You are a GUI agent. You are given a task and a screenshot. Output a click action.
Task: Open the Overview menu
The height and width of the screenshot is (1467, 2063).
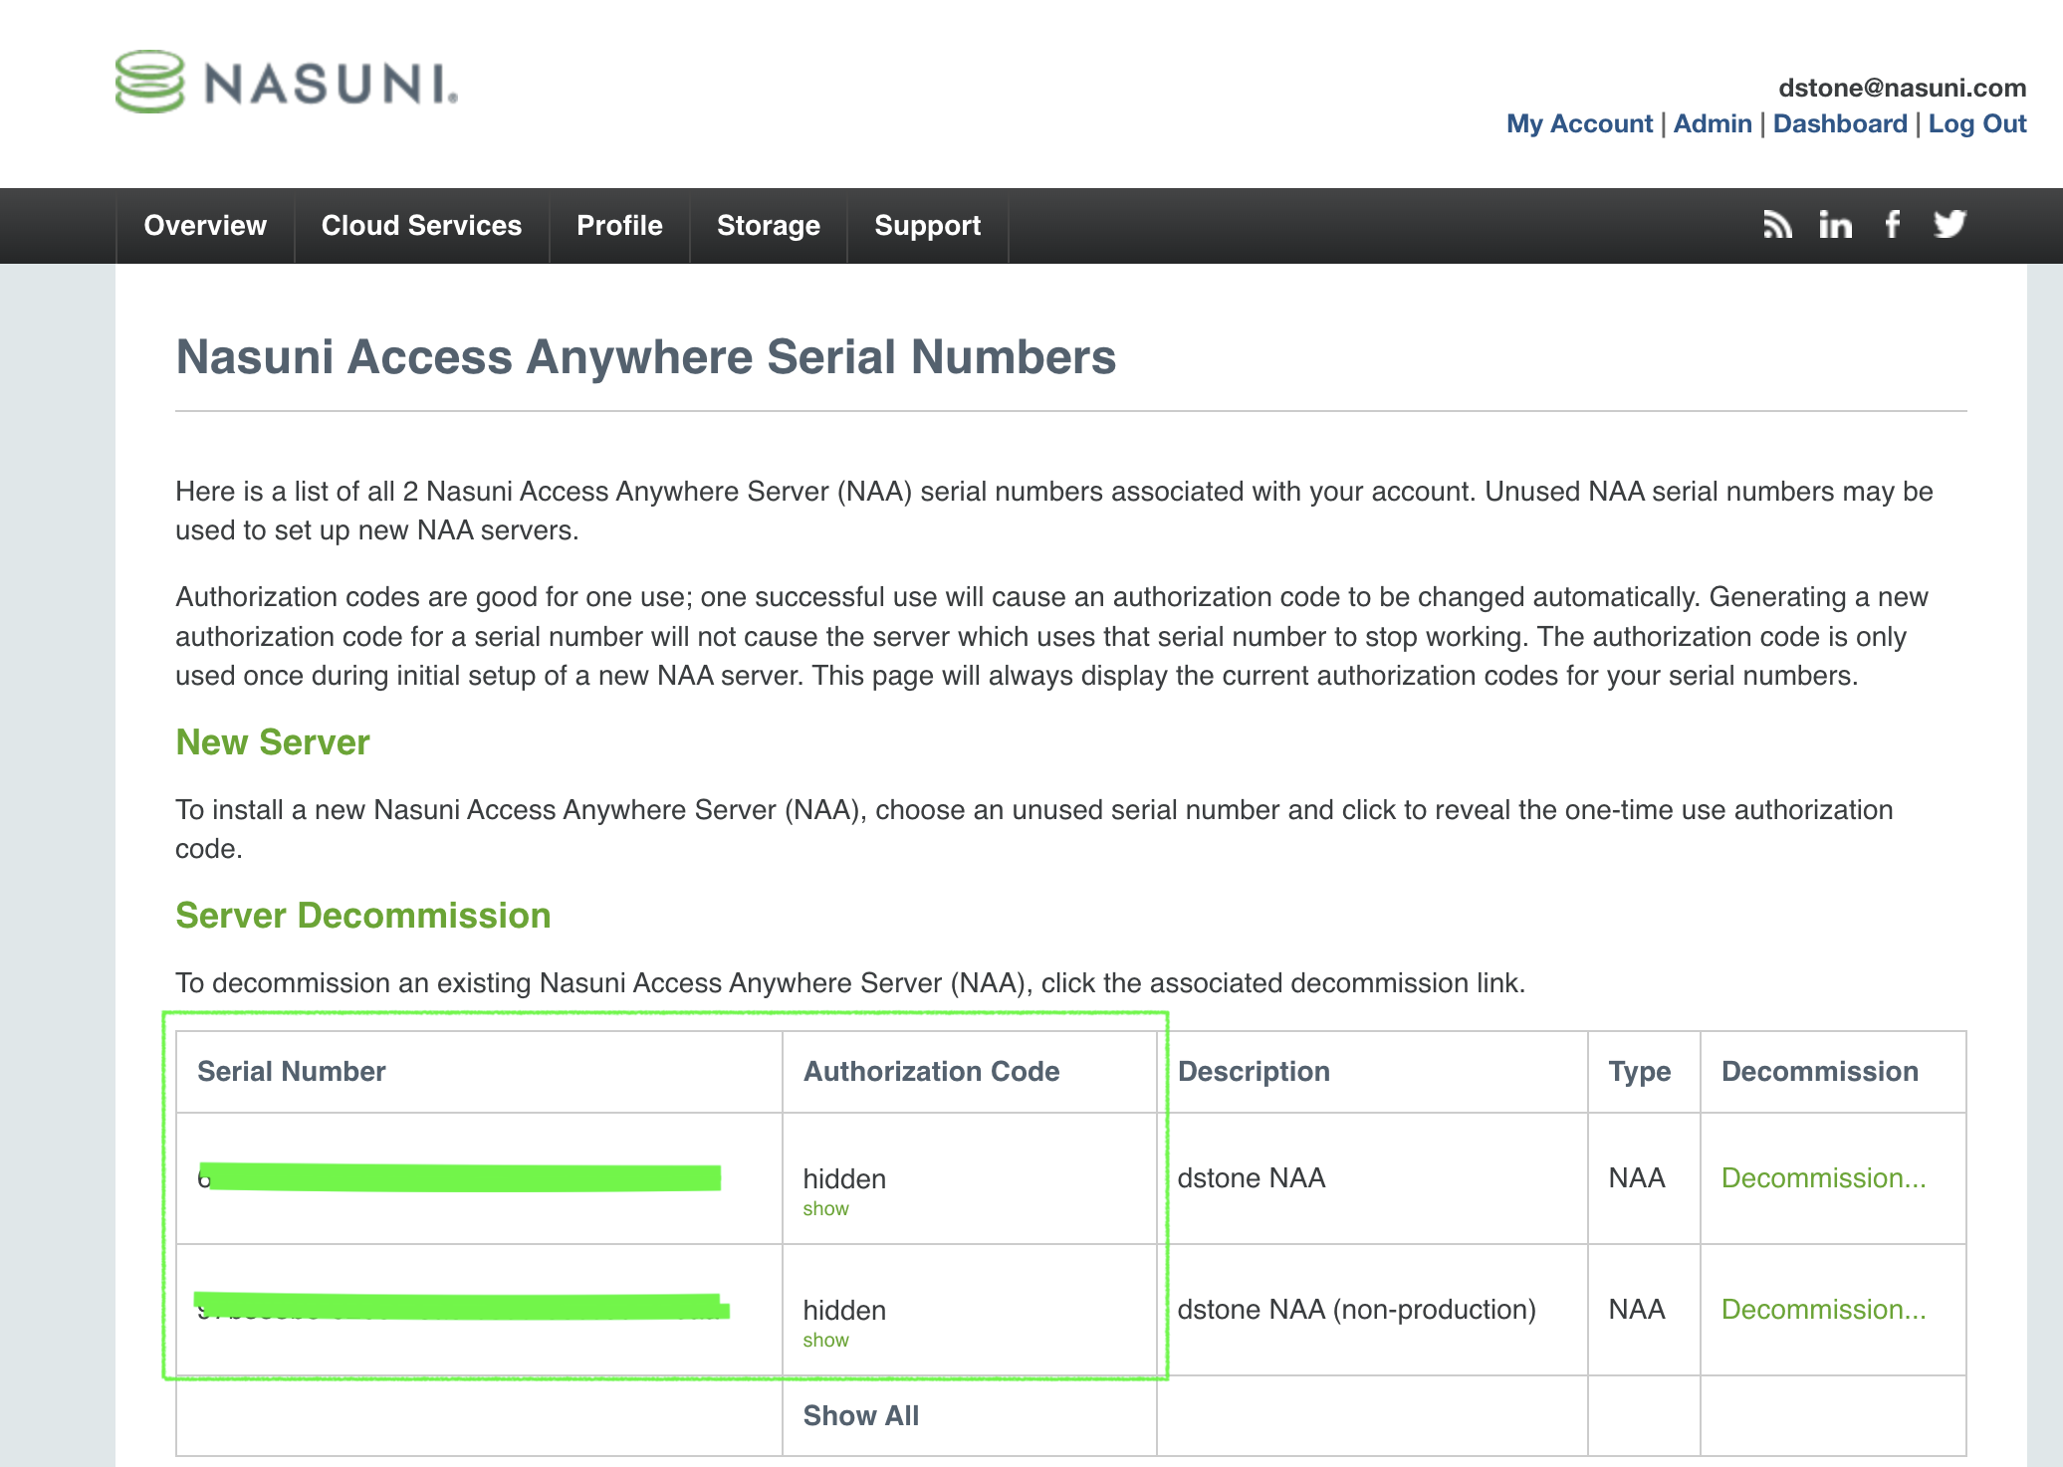click(x=205, y=226)
